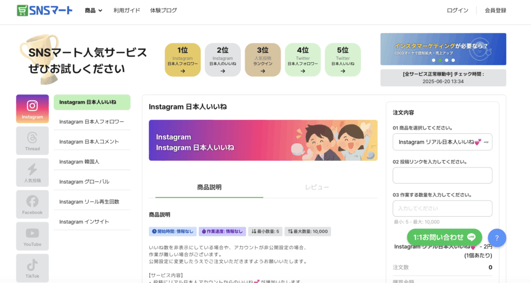Open the product selection dropdown
This screenshot has height=283, width=531.
(442, 142)
